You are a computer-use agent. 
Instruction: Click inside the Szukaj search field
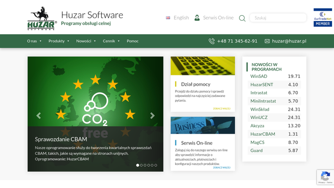coord(278,18)
